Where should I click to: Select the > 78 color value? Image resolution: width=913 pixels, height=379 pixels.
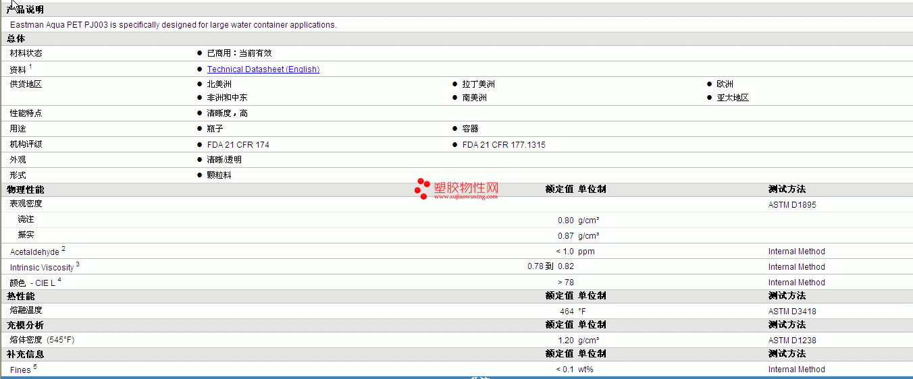[565, 283]
